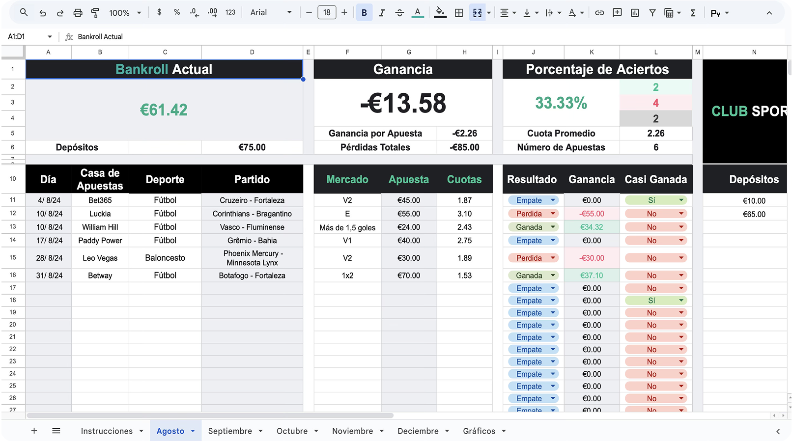Click the add new sheet button
Image resolution: width=792 pixels, height=442 pixels.
point(34,431)
